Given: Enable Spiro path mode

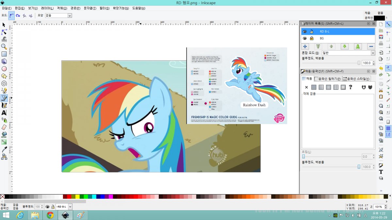Looking at the screenshot, I should [18, 15].
